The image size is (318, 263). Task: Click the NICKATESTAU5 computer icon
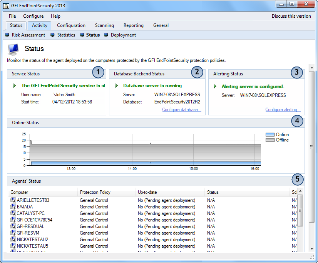click(x=13, y=246)
